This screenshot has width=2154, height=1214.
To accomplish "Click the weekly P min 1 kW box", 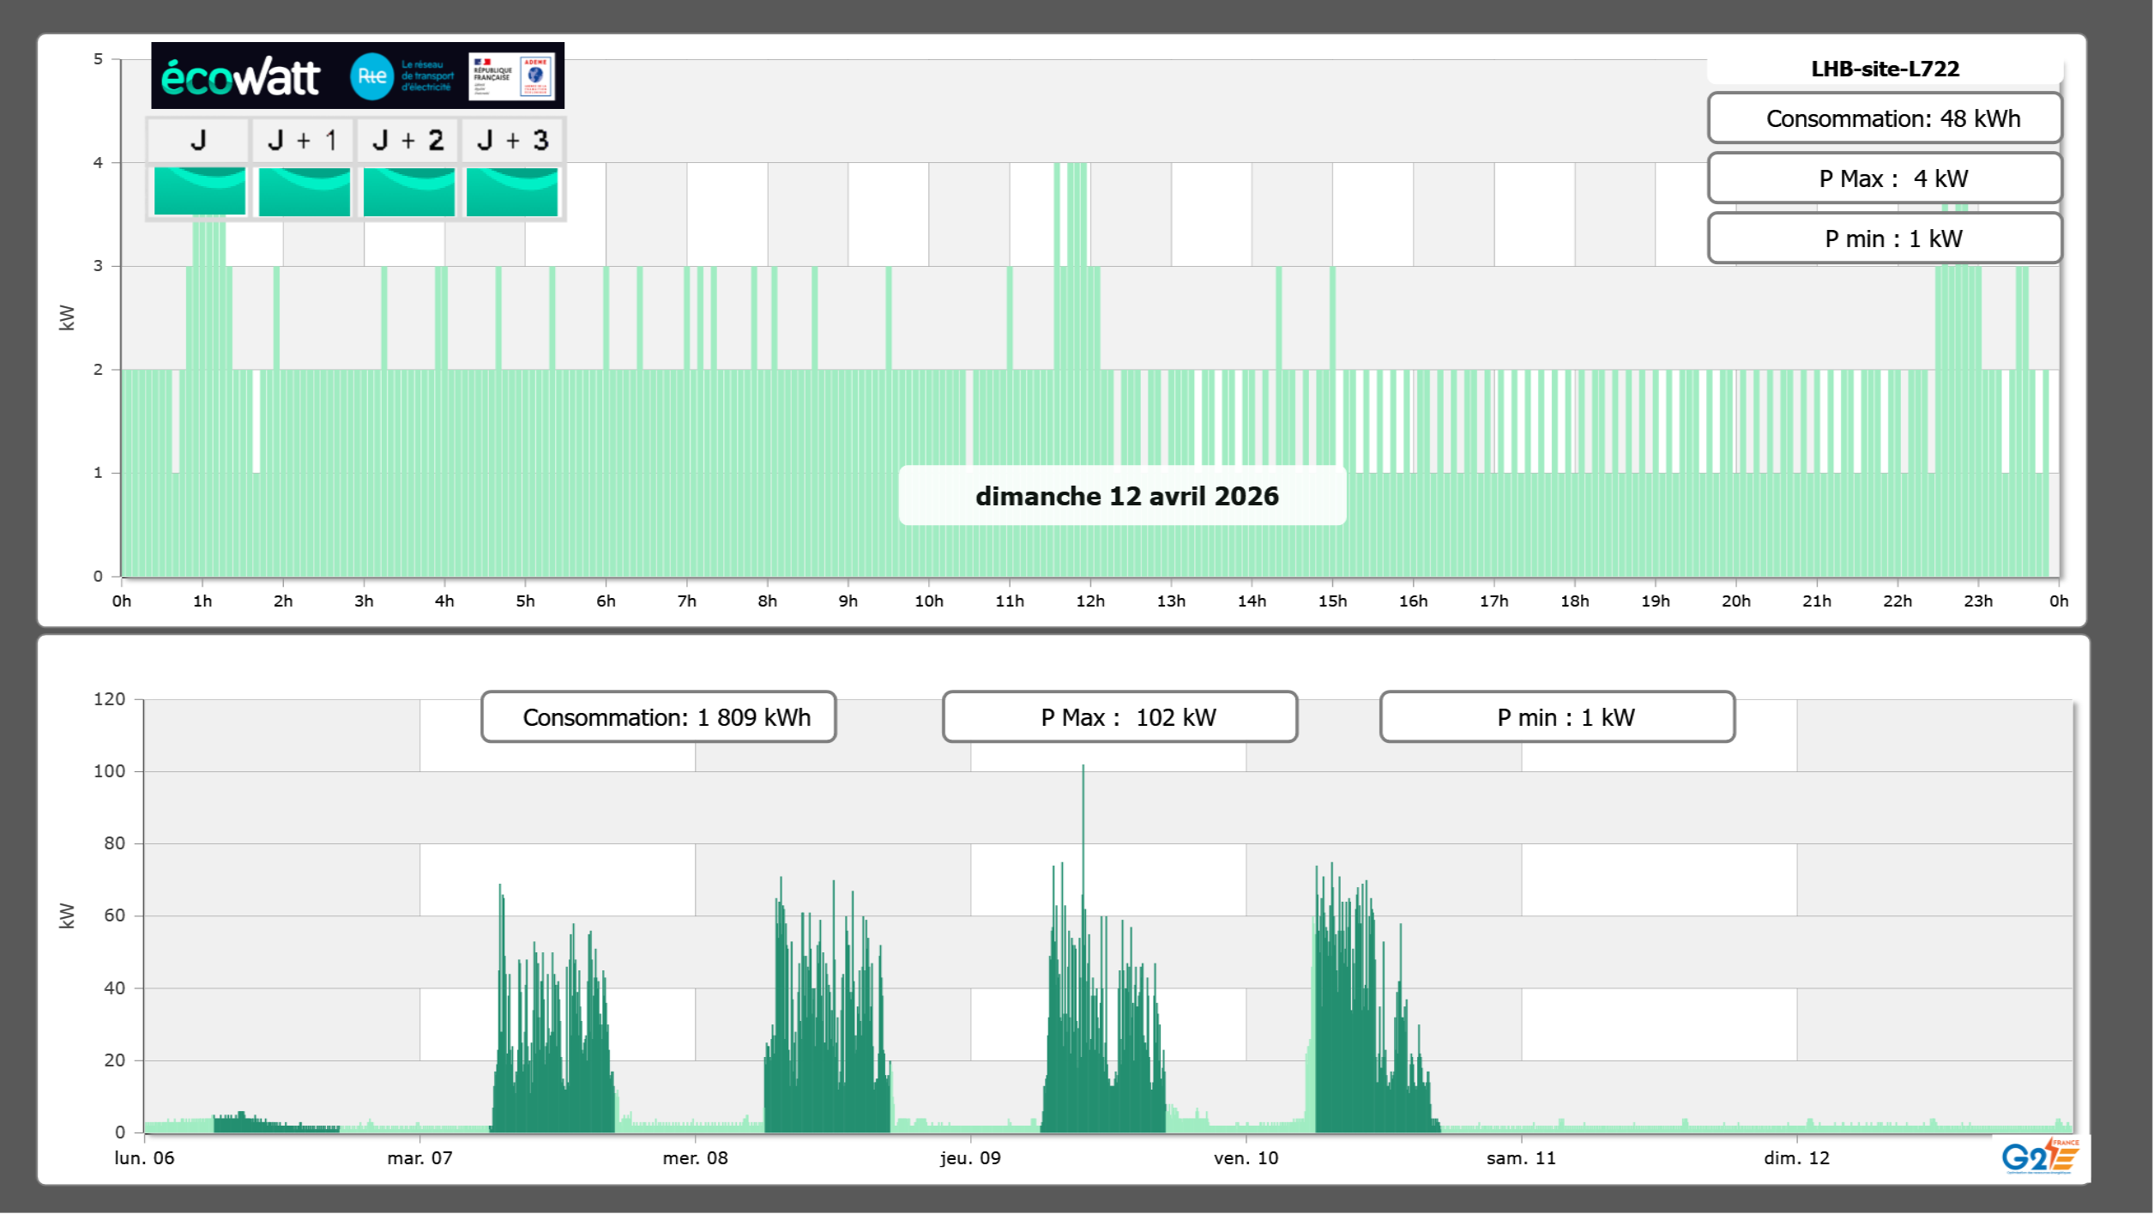I will (1557, 717).
